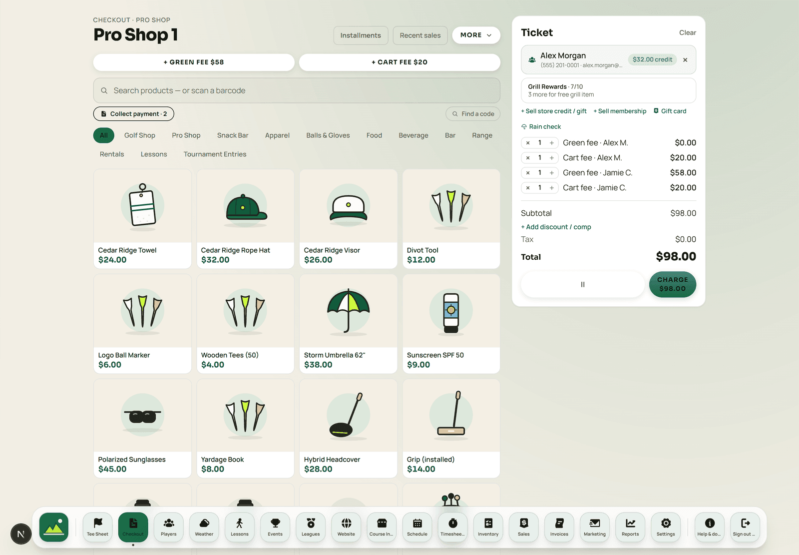This screenshot has height=555, width=799.
Task: Open the Tee Sheet dock icon
Action: [x=97, y=527]
